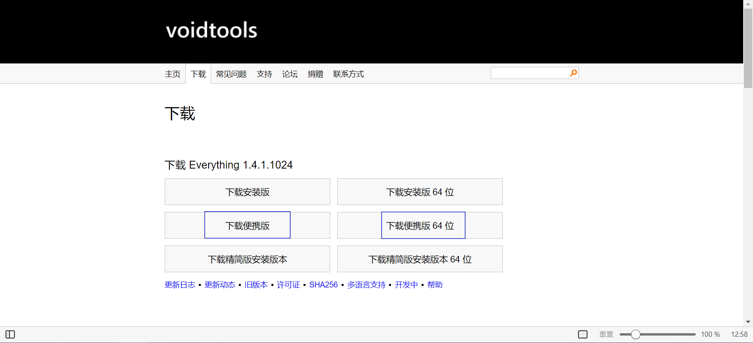Click the 下载 Everything 1.4.1.1024 heading
Viewport: 753px width, 343px height.
coord(229,165)
